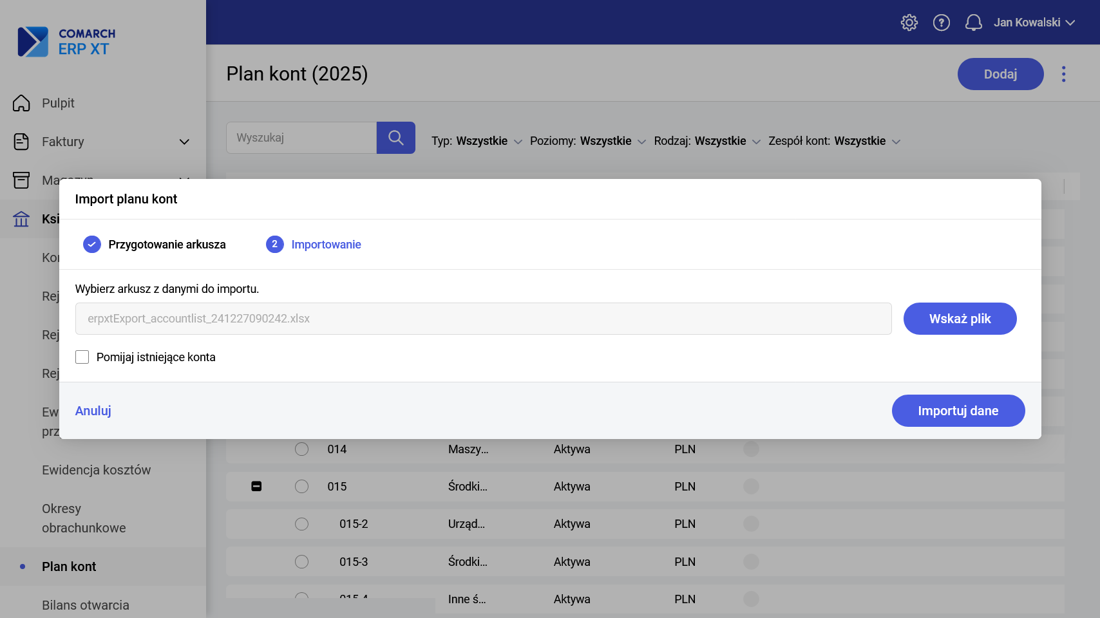Click the Faktury document icon
1100x618 pixels.
click(21, 142)
